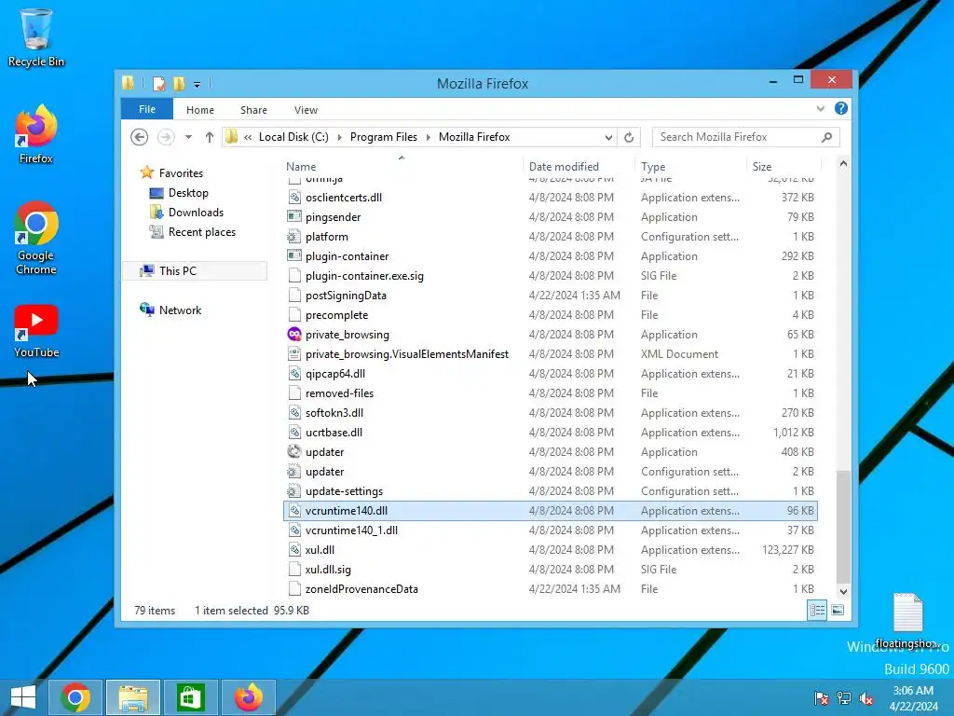Click scrollbar down arrow
The width and height of the screenshot is (954, 716).
coord(843,591)
